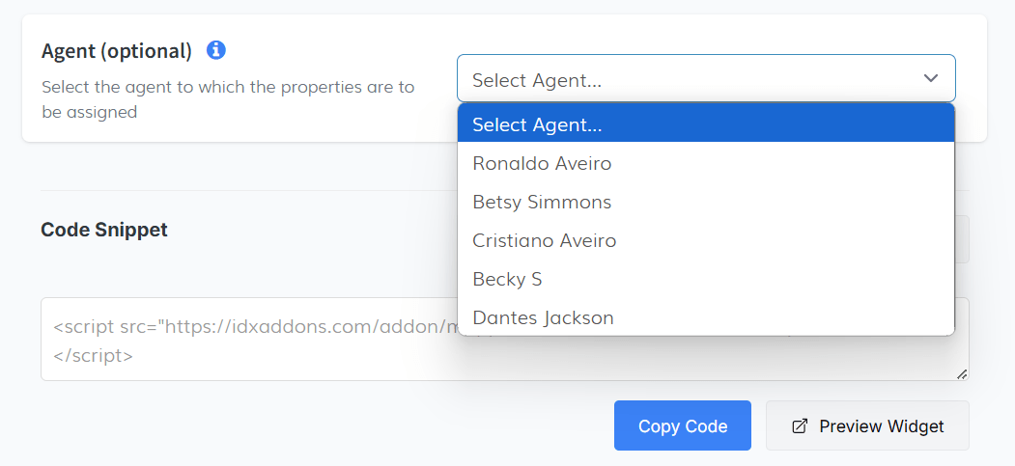Click the Code Snippet heading
This screenshot has height=466, width=1015.
coord(104,230)
